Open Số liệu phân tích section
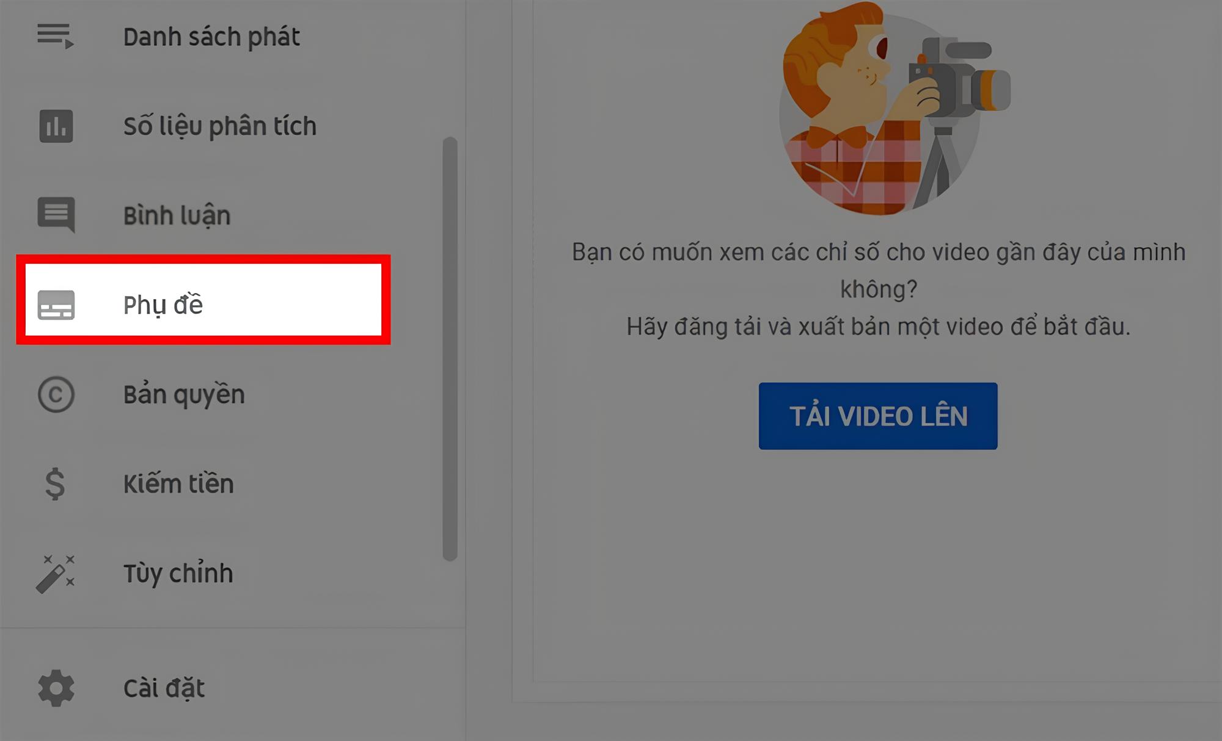The height and width of the screenshot is (741, 1222). [x=220, y=126]
